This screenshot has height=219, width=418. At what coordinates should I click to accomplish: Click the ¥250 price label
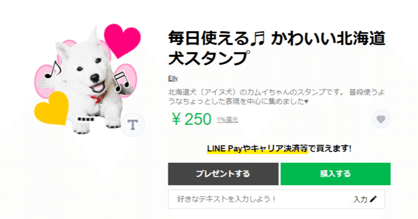point(191,119)
